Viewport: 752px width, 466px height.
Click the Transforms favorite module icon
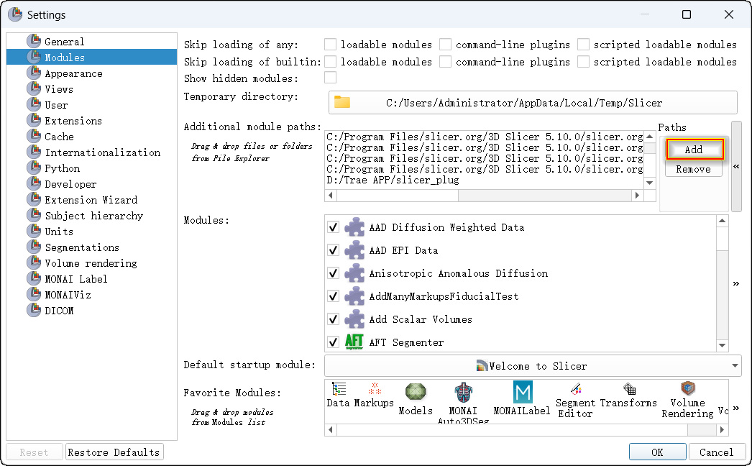pos(629,389)
